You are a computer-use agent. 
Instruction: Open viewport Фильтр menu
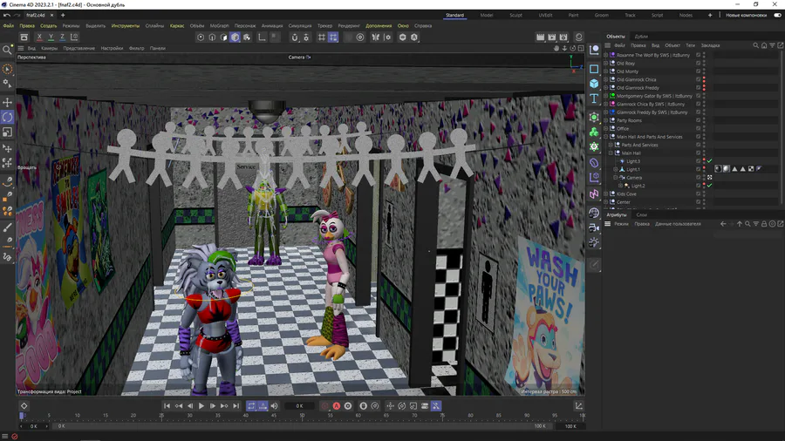[136, 49]
